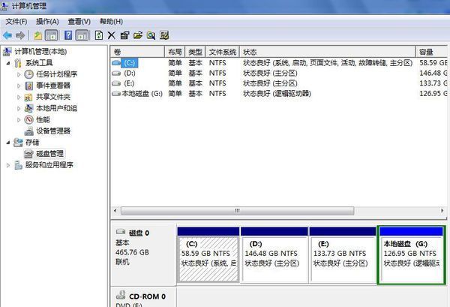Screen dimensions: 450x307
Task: Expand the 事件查看器 node
Action: point(19,86)
